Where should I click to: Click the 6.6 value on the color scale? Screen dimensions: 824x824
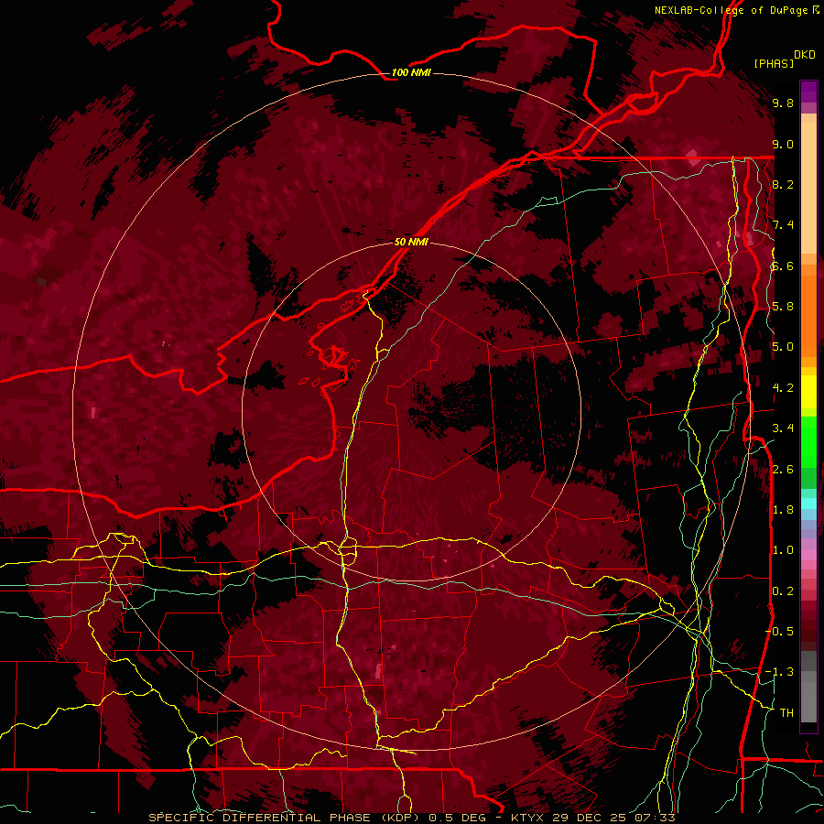point(783,266)
